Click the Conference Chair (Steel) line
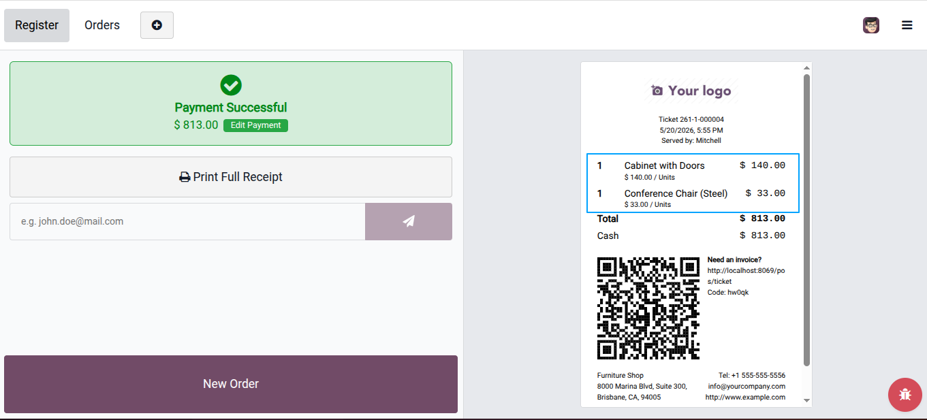 (x=676, y=193)
